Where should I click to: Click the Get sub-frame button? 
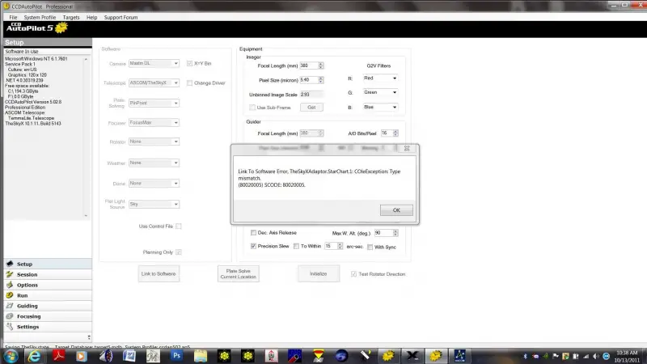(x=311, y=108)
